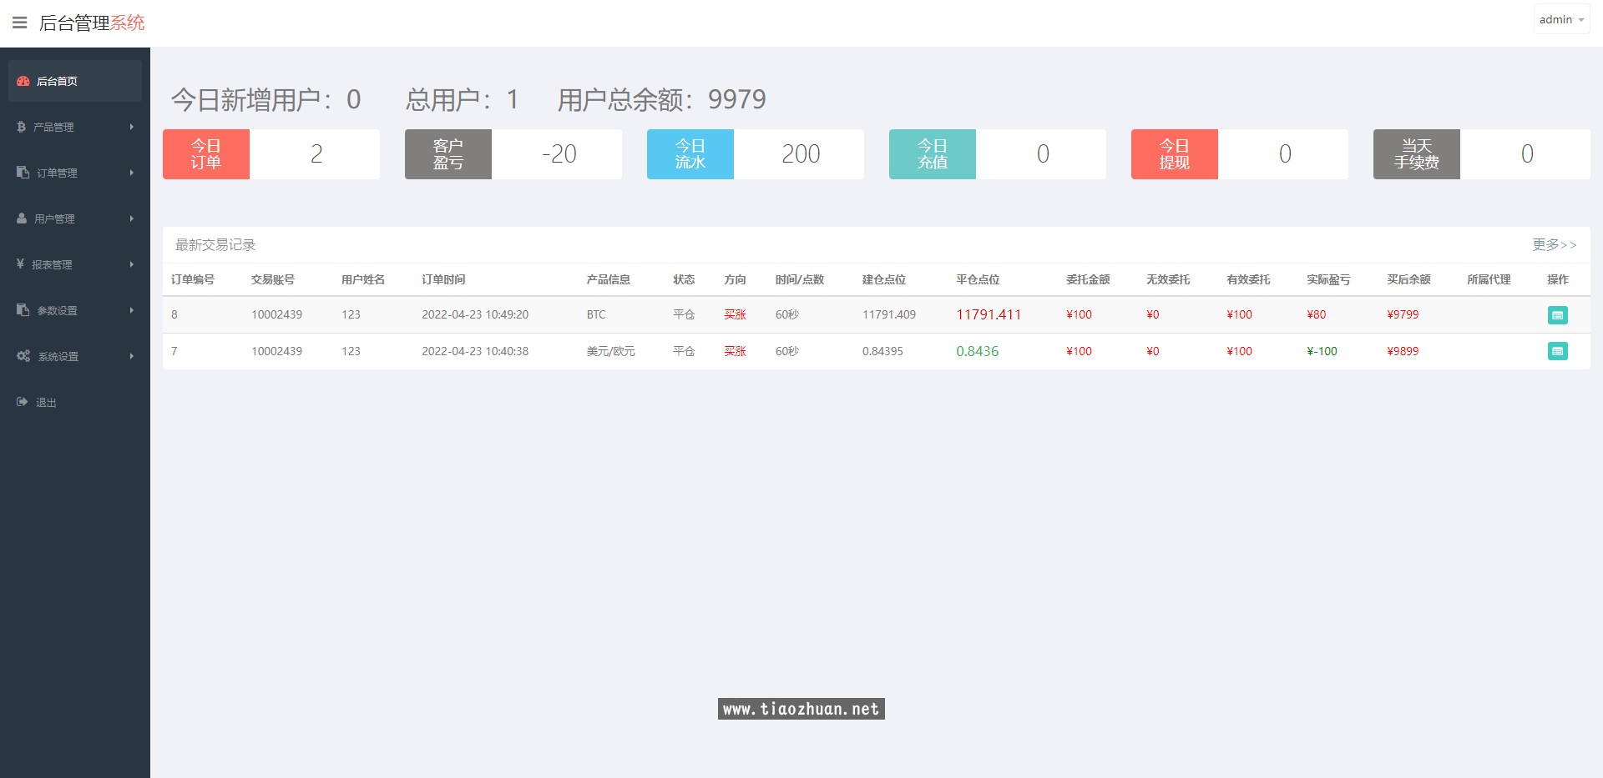Open the 系统设置 menu item
The image size is (1603, 778).
tap(75, 356)
